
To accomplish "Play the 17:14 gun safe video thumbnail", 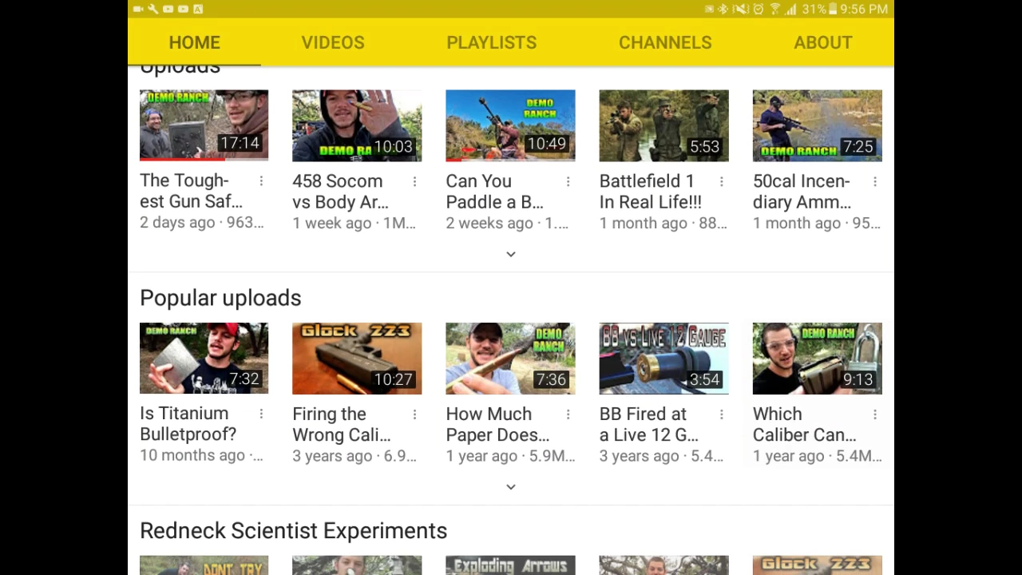I will coord(204,125).
